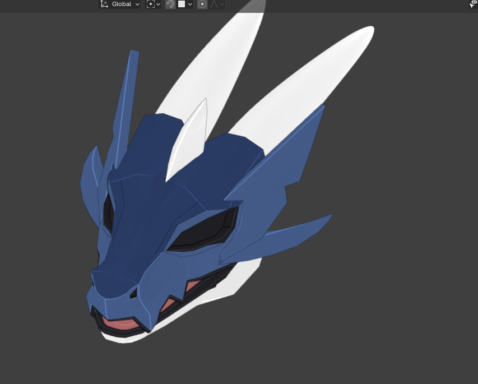Toggle the snapping magnet icon

click(170, 4)
